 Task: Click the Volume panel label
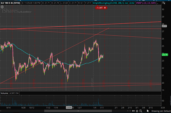tap(4, 93)
